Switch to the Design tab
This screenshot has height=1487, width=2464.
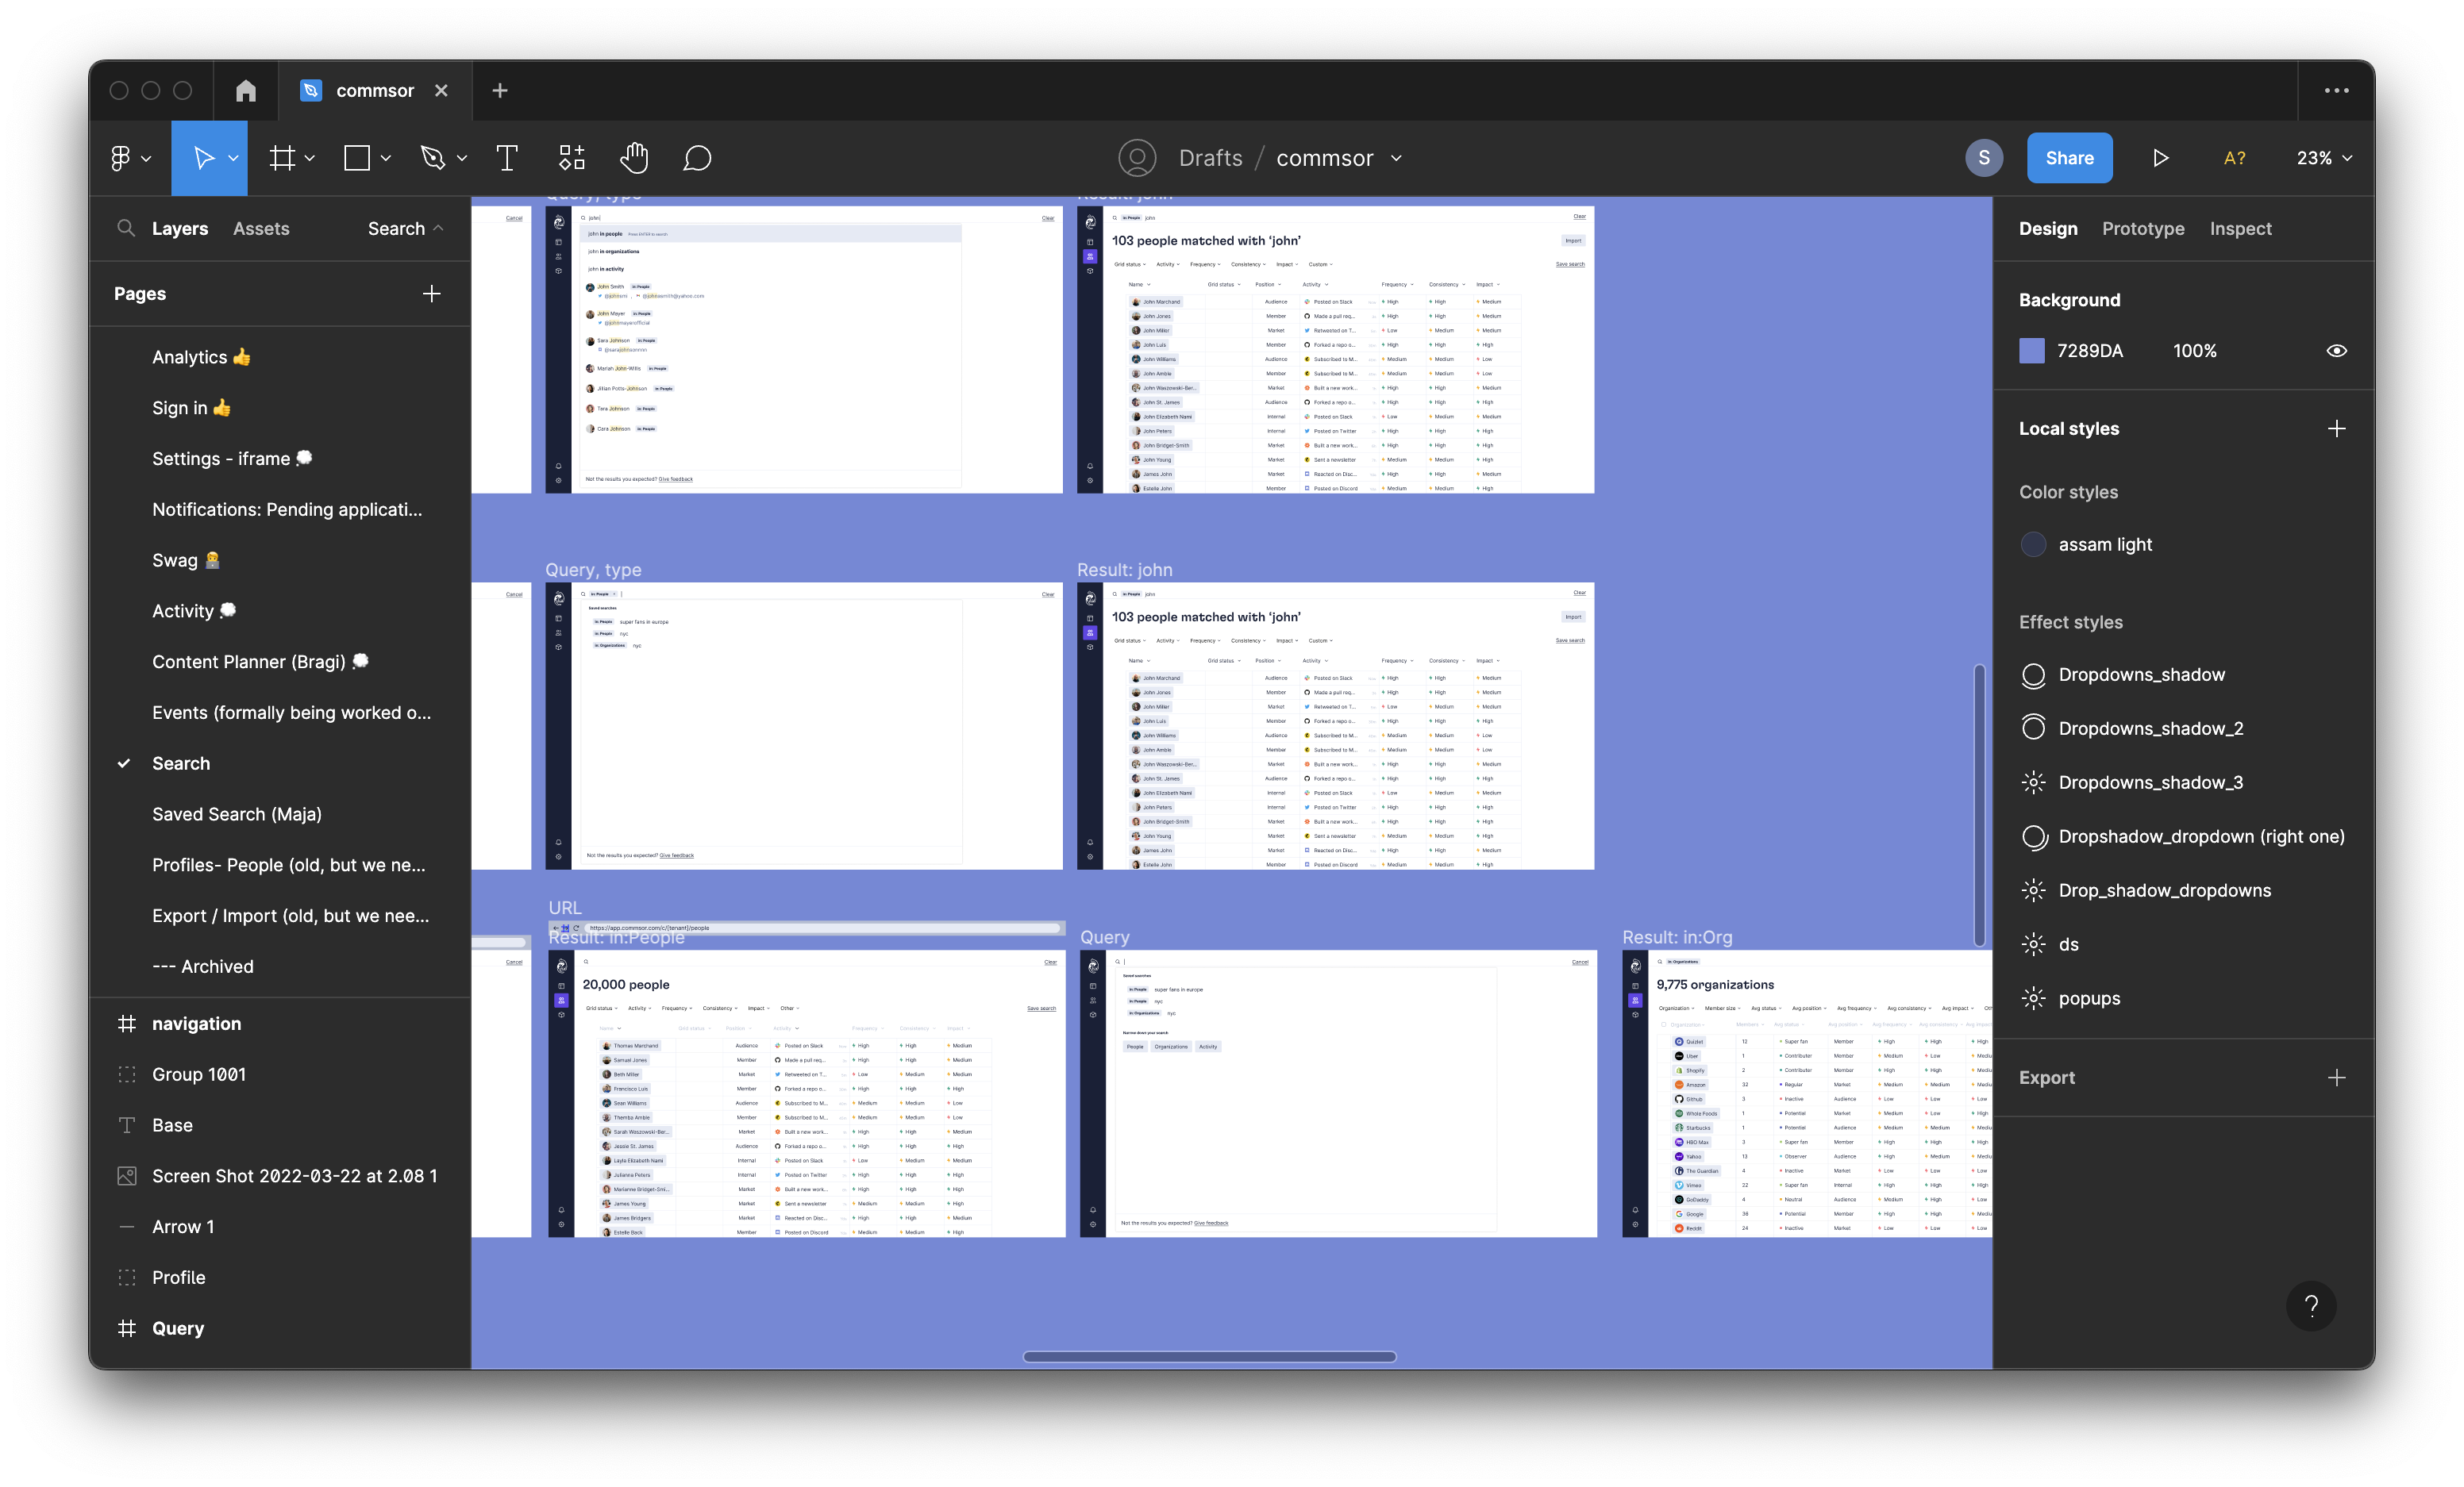2047,229
